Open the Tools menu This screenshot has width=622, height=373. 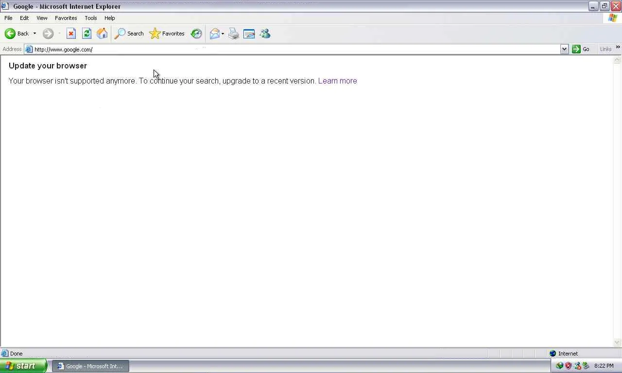(91, 18)
